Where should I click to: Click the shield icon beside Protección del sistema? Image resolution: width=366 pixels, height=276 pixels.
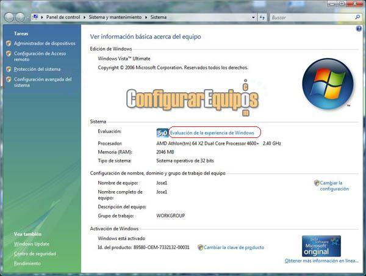9,69
